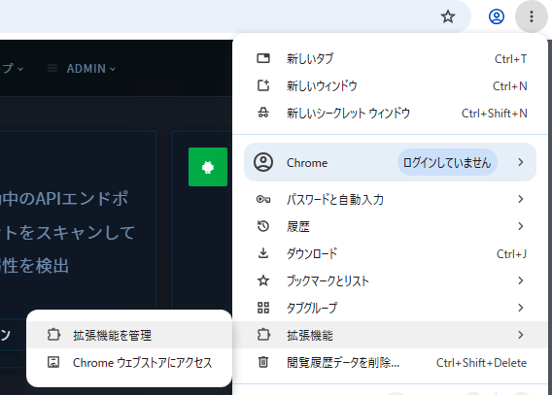The width and height of the screenshot is (552, 395).
Task: Click the incognito icon beside 新しいシークレット ウィンドウ
Action: [263, 113]
